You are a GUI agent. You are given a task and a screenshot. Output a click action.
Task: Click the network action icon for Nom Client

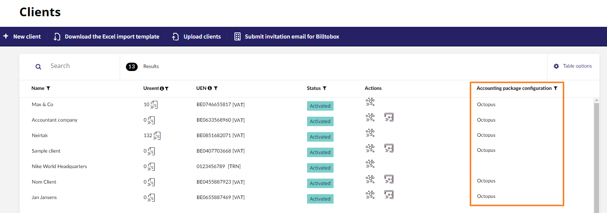(370, 179)
